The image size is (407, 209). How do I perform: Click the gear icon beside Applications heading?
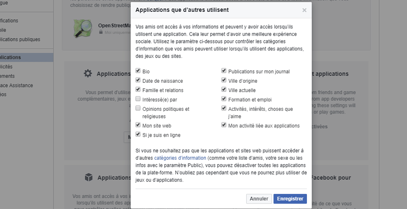(x=88, y=74)
